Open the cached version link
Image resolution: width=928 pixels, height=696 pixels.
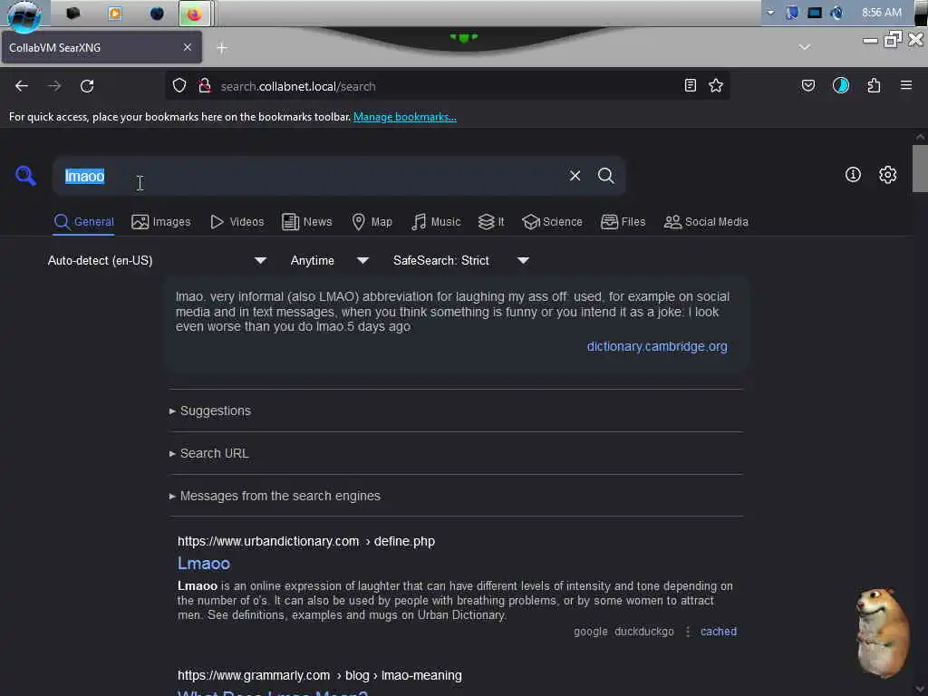[719, 632]
